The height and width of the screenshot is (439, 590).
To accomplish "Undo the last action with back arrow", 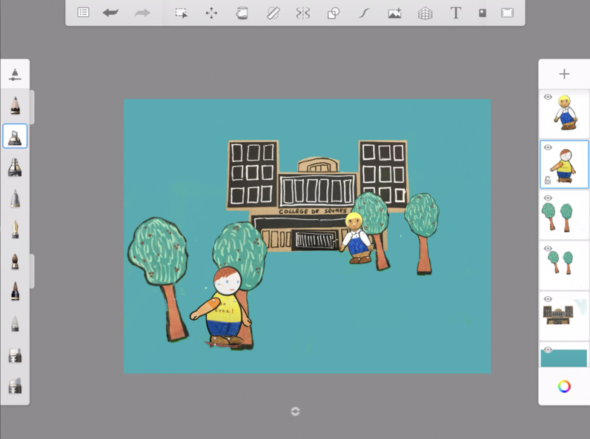I will pyautogui.click(x=110, y=13).
